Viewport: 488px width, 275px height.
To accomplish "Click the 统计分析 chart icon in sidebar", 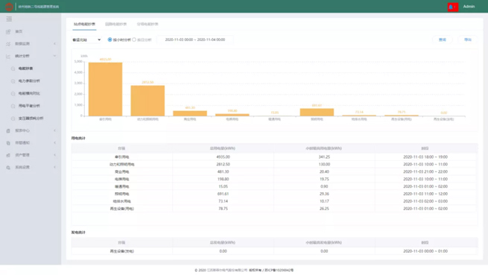I will coord(8,56).
